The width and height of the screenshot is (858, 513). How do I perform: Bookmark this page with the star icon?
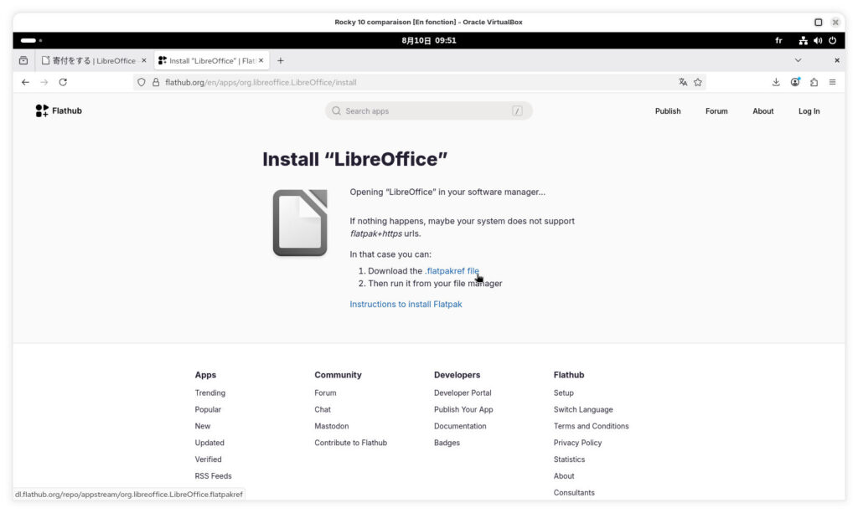[x=698, y=82]
